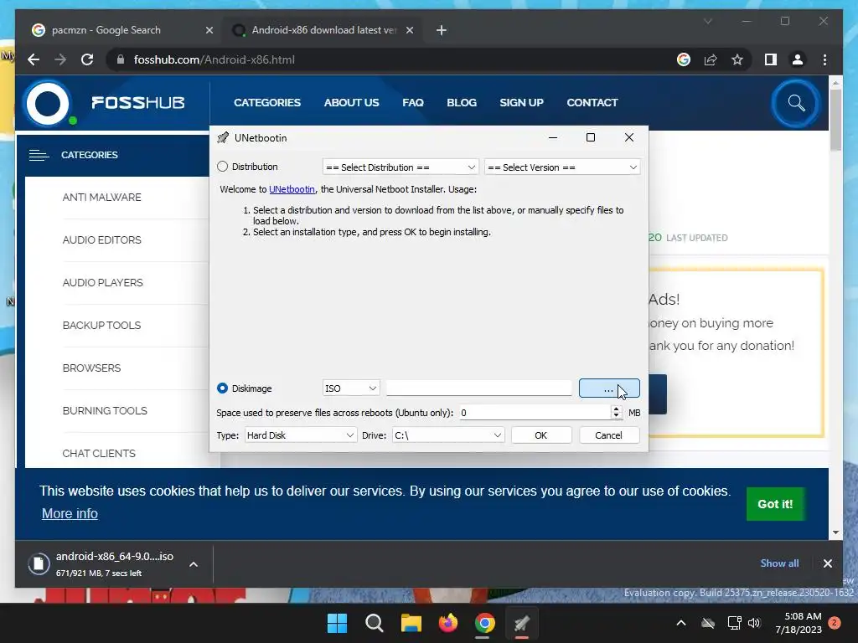Open the Select Version dropdown
This screenshot has height=643, width=858.
point(562,167)
